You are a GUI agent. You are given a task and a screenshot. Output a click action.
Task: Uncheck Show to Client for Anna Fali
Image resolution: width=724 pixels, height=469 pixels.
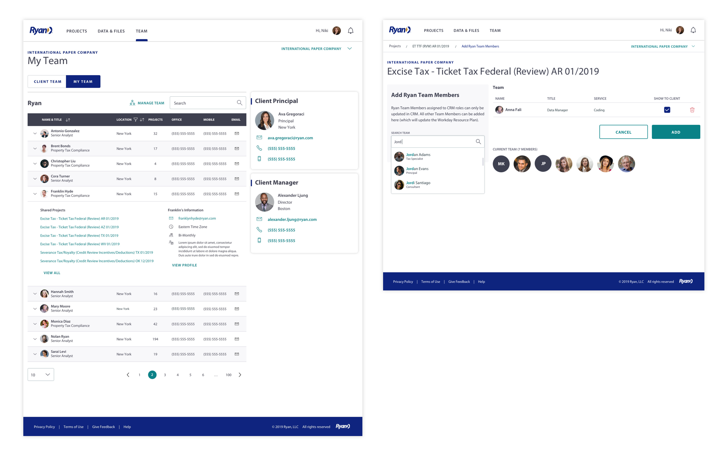click(667, 110)
